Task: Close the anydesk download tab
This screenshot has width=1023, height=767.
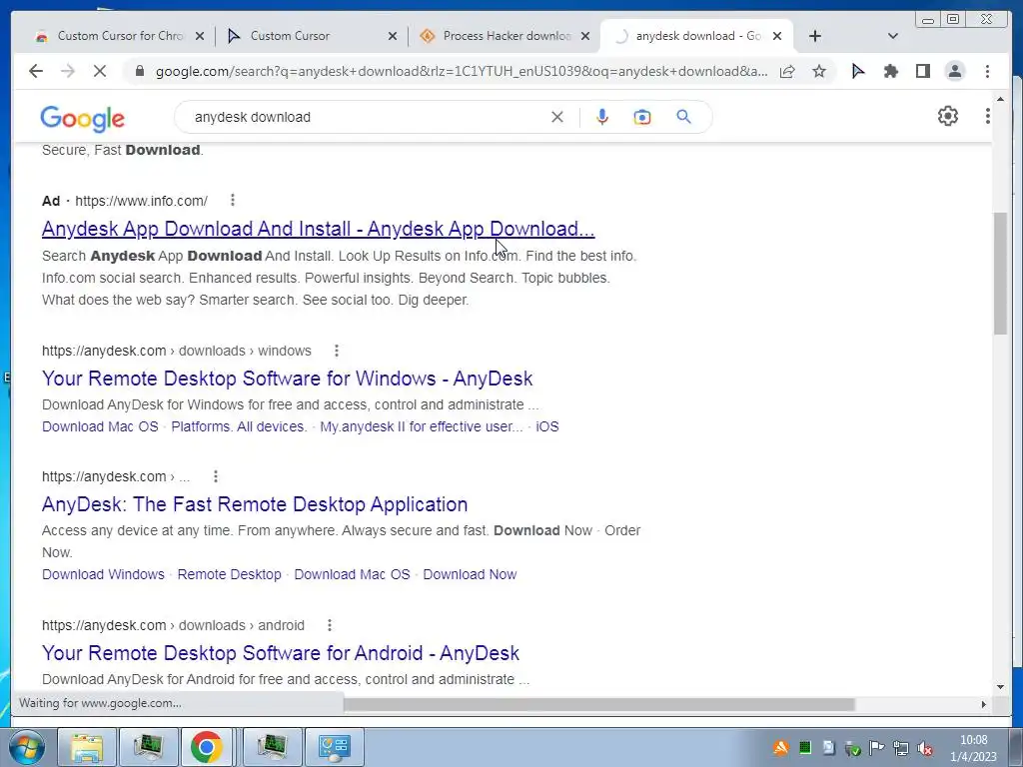Action: (777, 36)
